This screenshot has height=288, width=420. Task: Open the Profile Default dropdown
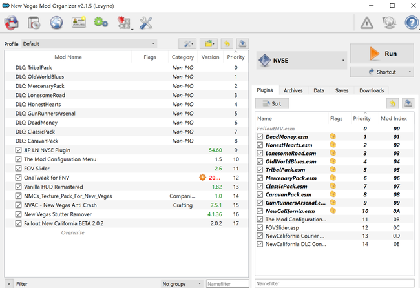click(x=89, y=44)
